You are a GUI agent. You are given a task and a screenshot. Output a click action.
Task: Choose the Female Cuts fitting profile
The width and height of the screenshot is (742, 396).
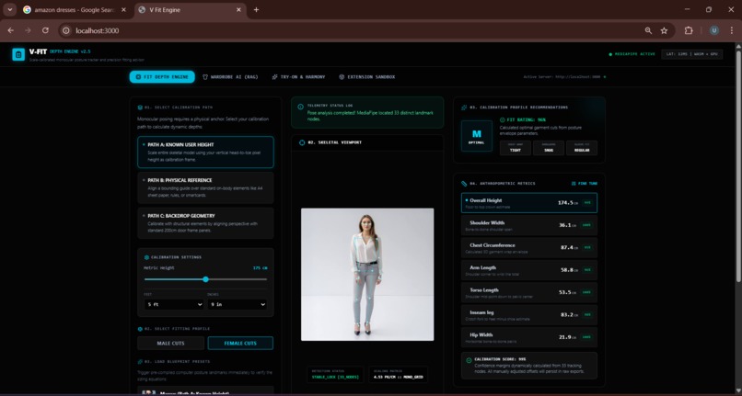[x=240, y=343]
